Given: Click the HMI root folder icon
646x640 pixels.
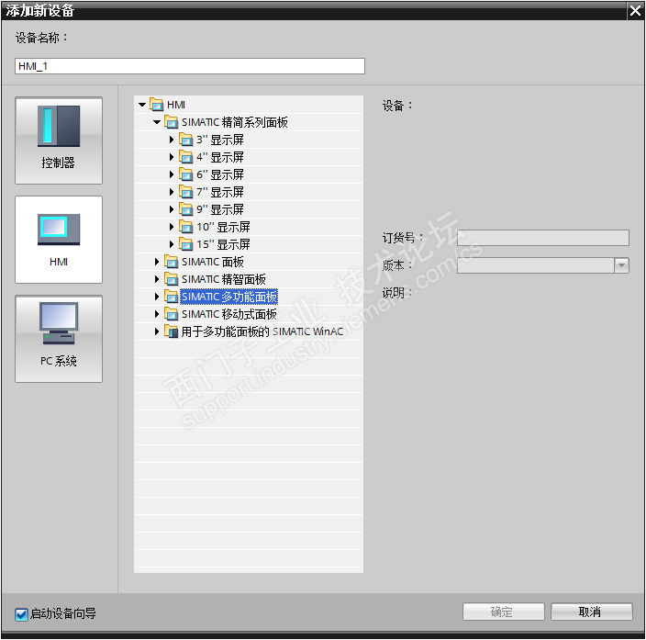Looking at the screenshot, I should 157,105.
